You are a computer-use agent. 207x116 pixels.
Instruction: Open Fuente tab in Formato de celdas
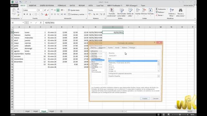[x=110, y=48]
